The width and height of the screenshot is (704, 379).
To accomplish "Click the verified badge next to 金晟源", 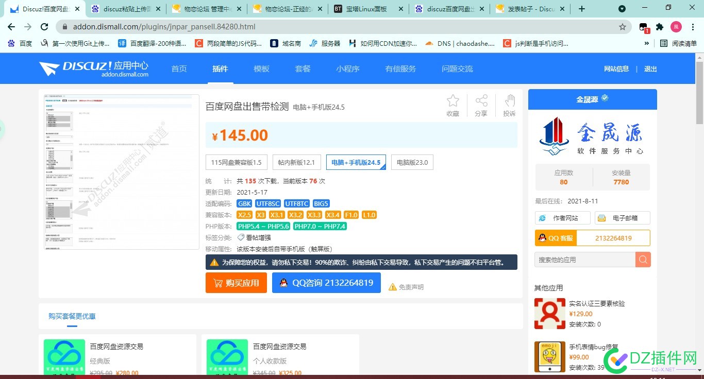I will [x=605, y=98].
